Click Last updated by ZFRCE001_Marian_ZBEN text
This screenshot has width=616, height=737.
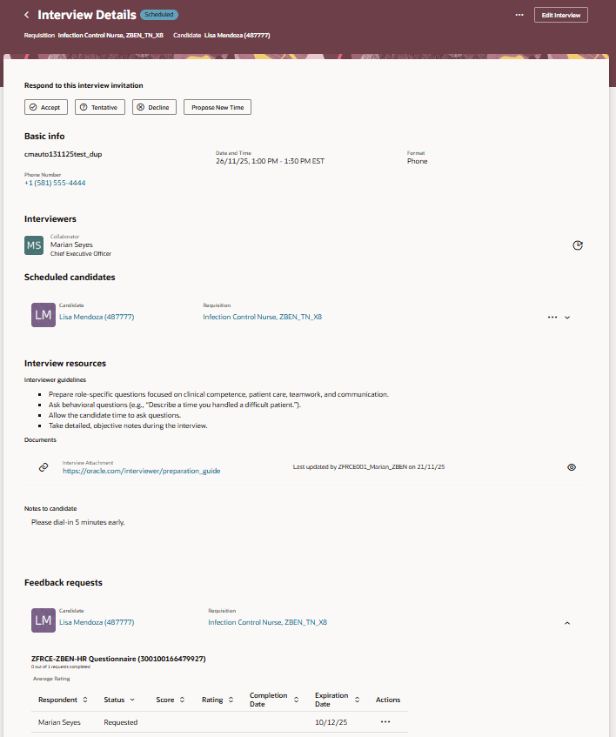coord(369,467)
